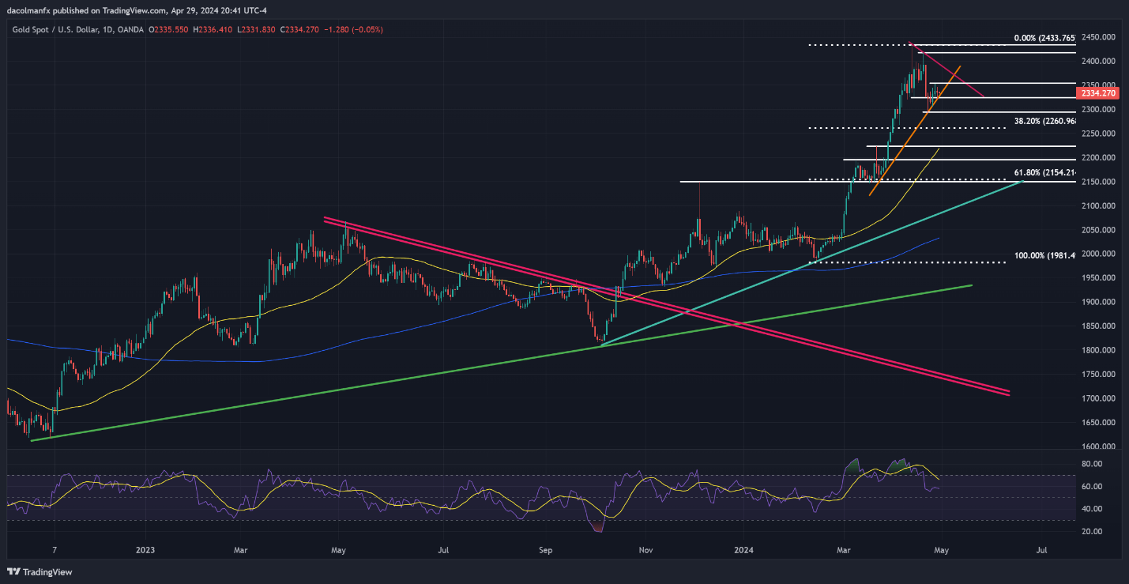Click the time axis label '2023'
1129x584 pixels.
pos(145,548)
